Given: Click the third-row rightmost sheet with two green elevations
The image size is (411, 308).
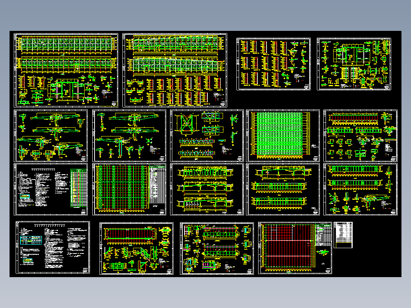Looking at the screenshot, I should pos(360,189).
